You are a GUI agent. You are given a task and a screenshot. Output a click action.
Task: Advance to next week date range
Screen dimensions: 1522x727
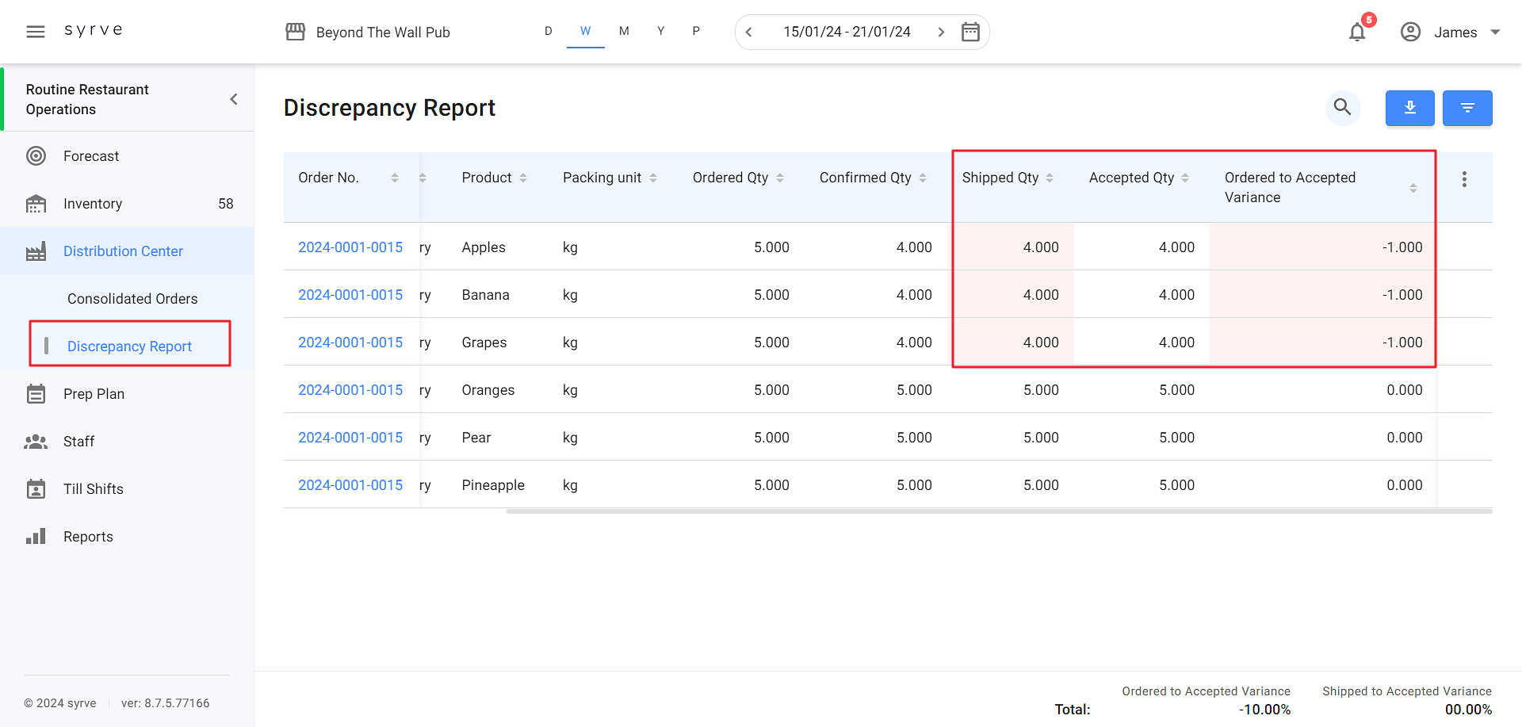[941, 32]
